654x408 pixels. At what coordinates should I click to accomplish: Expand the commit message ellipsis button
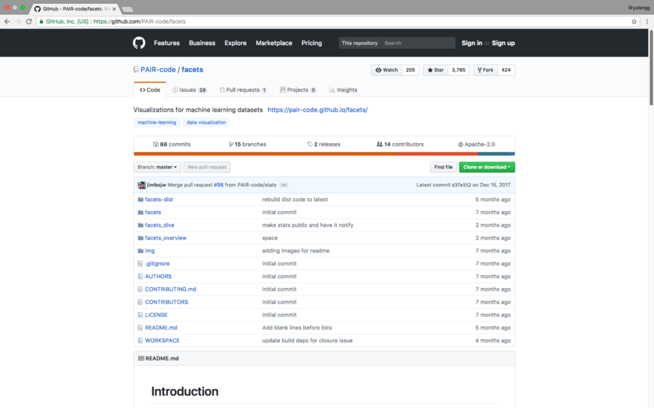coord(284,185)
